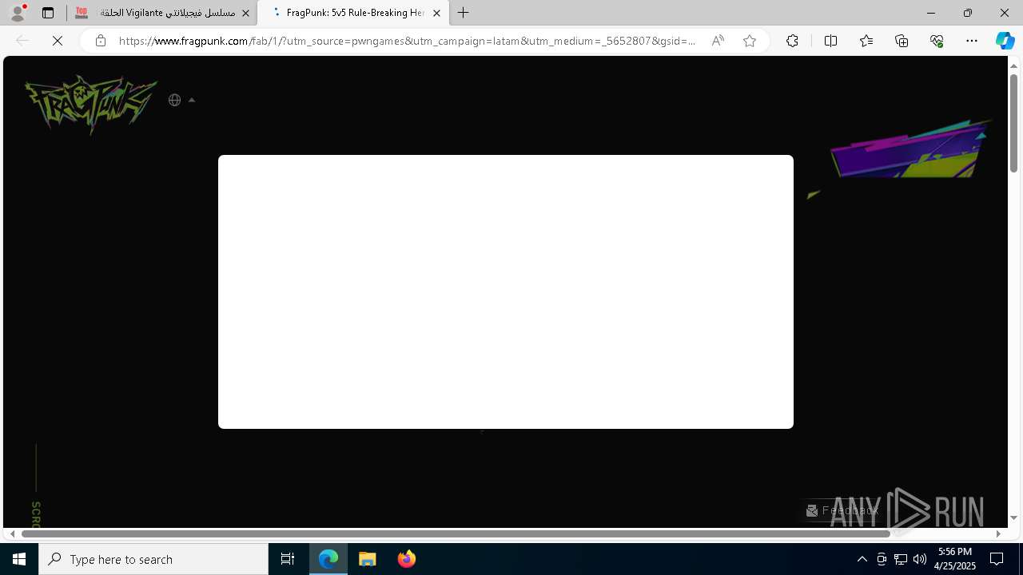Start Read aloud from address bar

pos(718,41)
